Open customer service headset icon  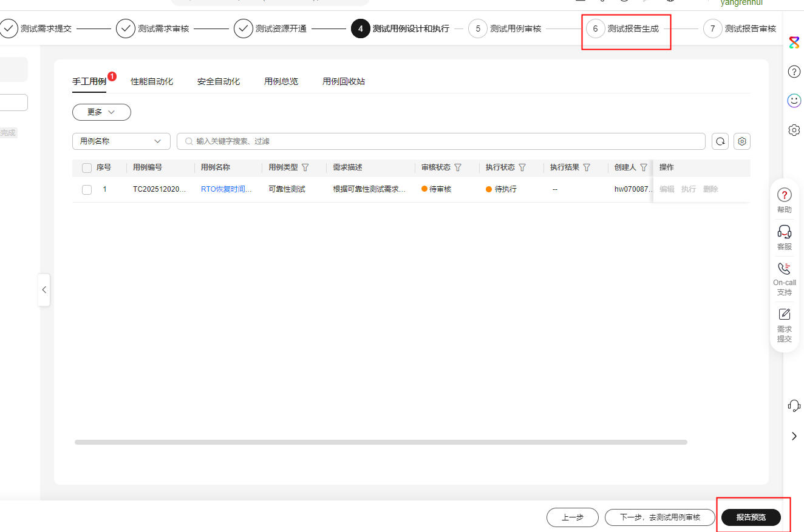[784, 232]
